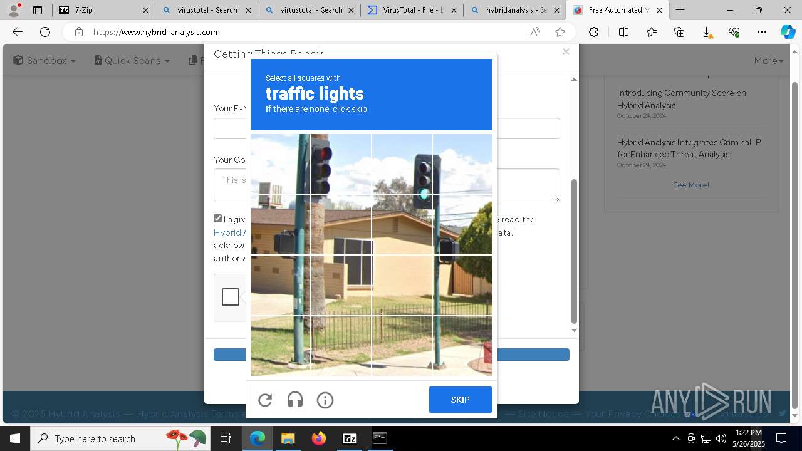Add this page to favorites
This screenshot has height=451, width=802.
[560, 32]
